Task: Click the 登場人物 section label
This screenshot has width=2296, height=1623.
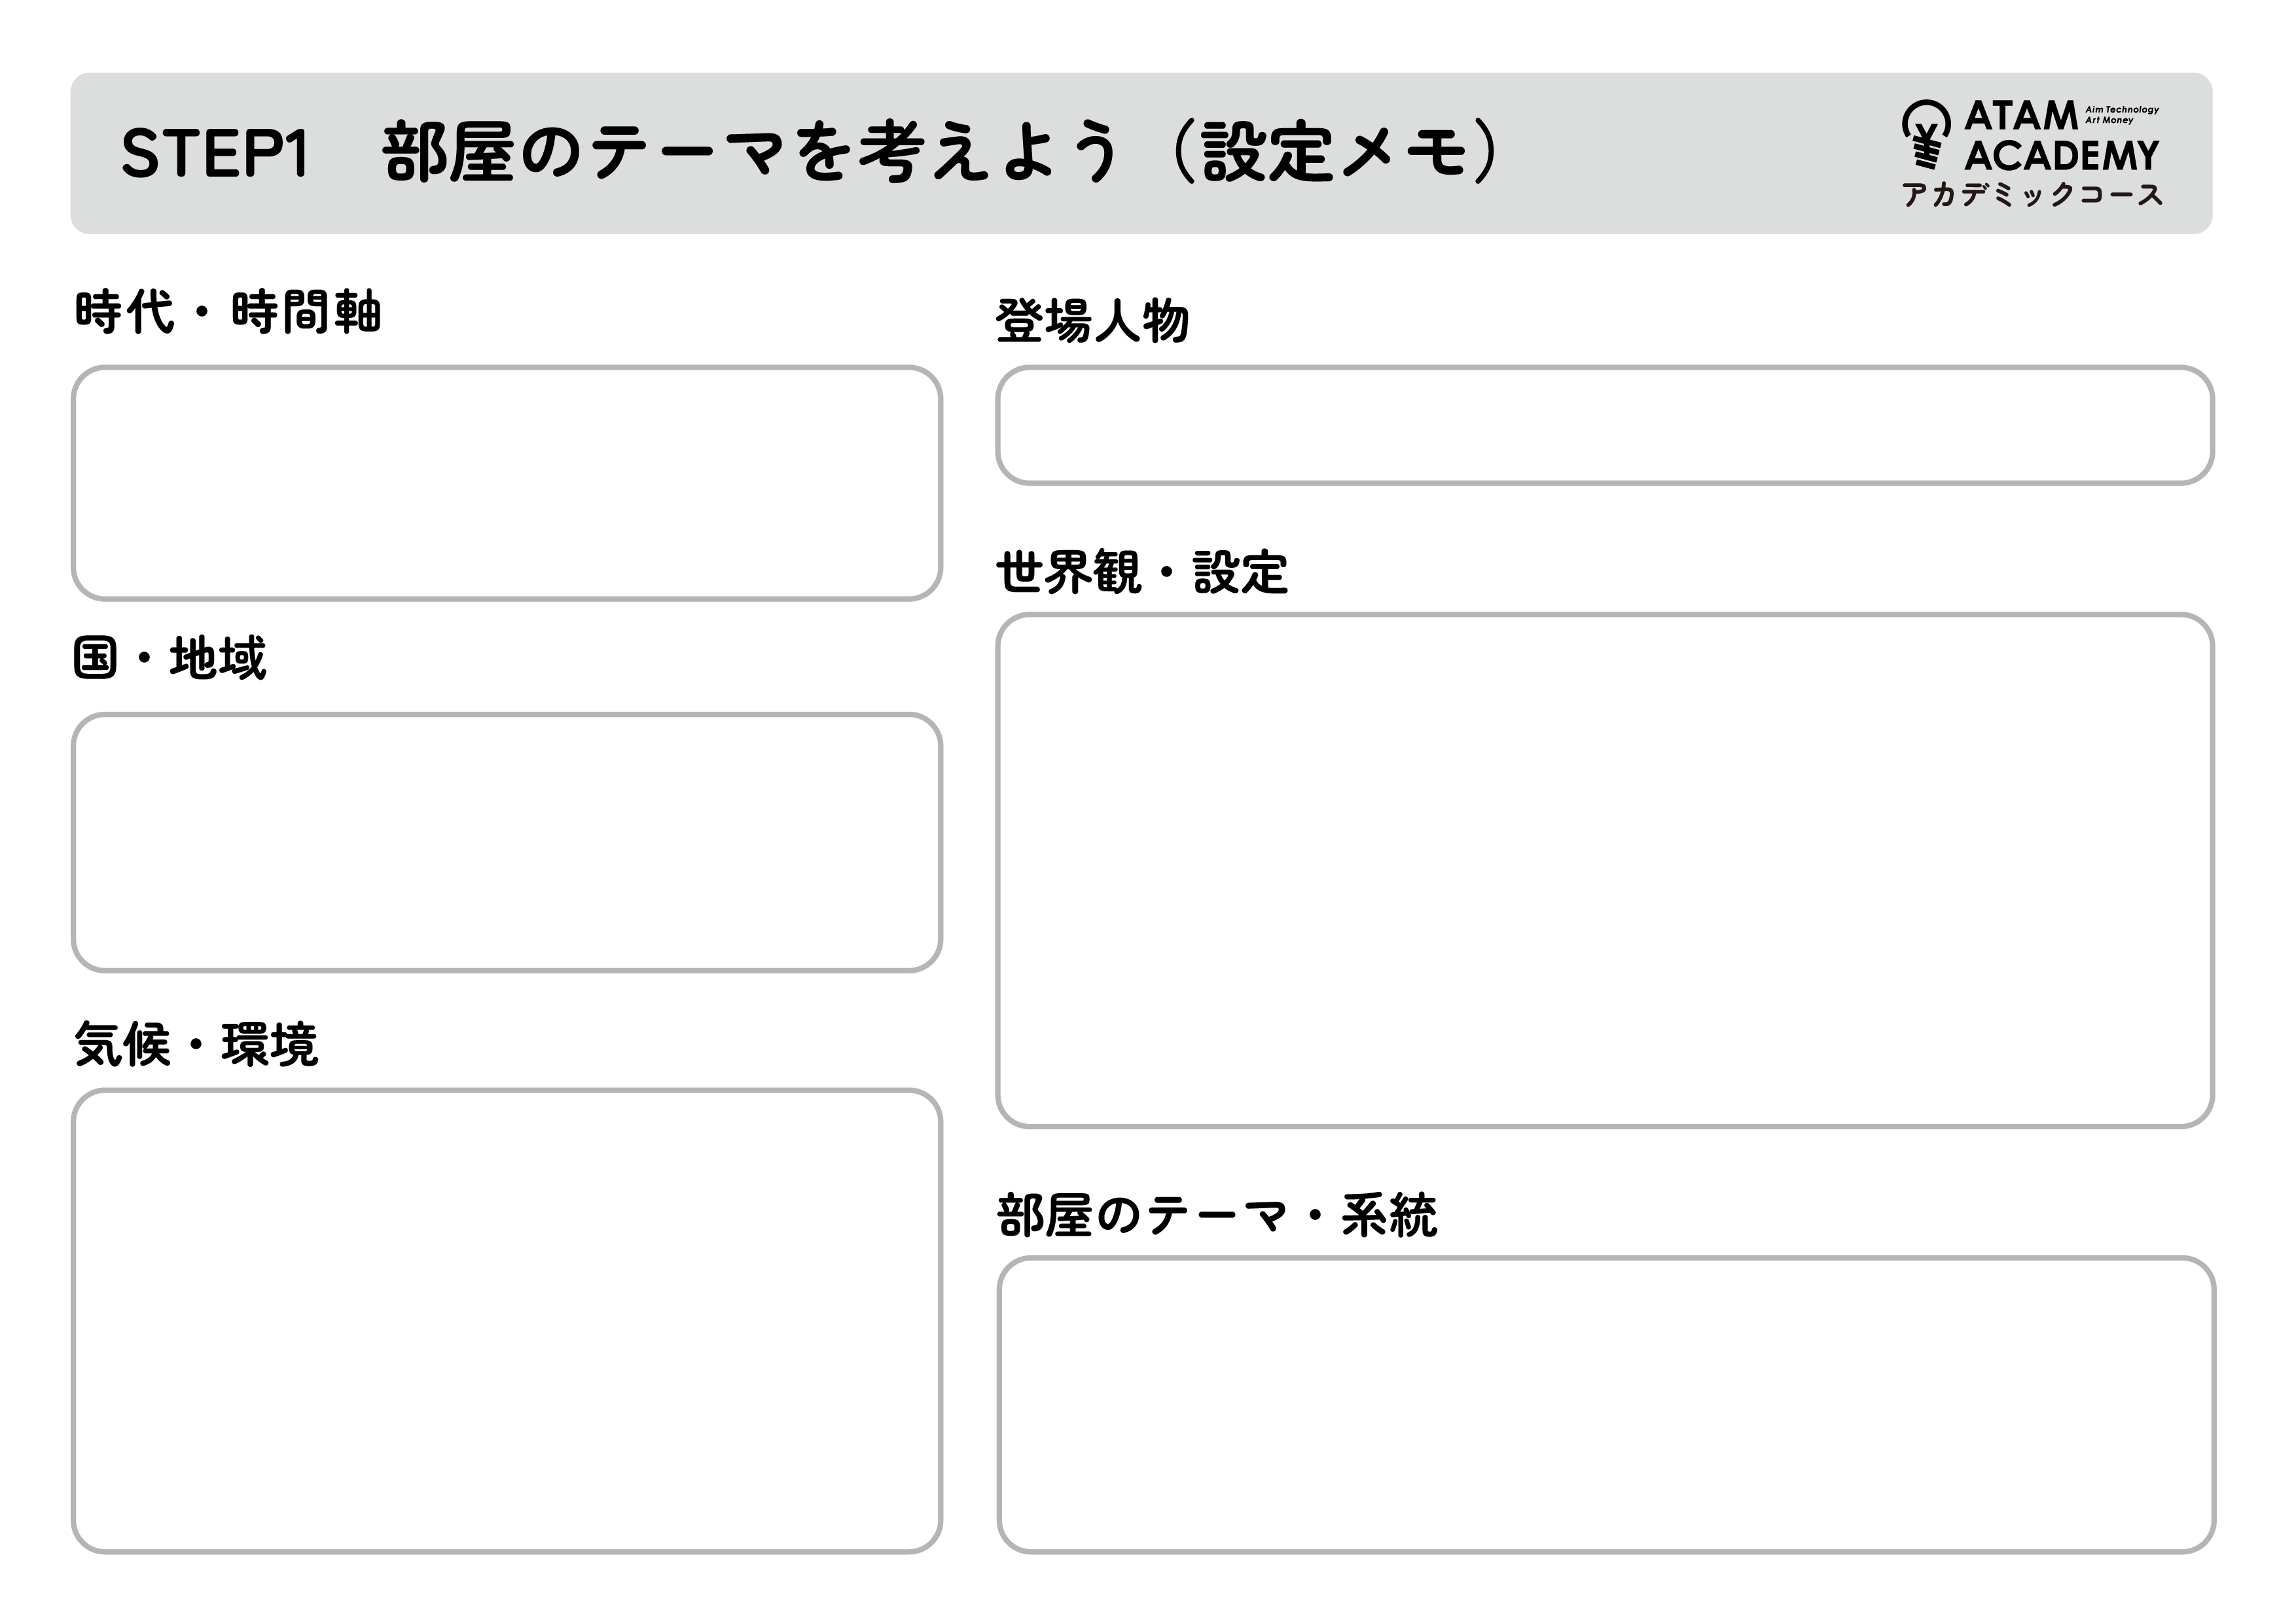Action: coord(1092,322)
